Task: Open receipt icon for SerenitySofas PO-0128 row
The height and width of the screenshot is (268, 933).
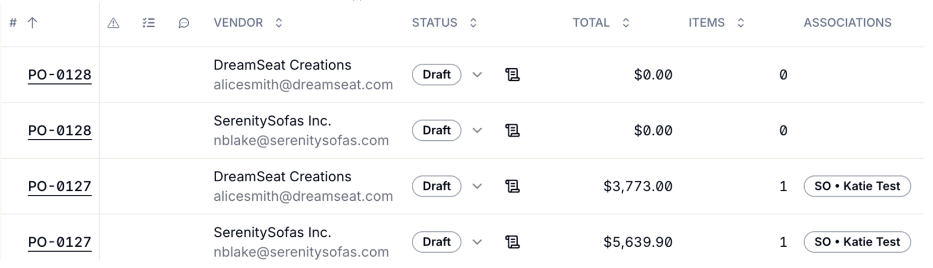Action: tap(512, 130)
